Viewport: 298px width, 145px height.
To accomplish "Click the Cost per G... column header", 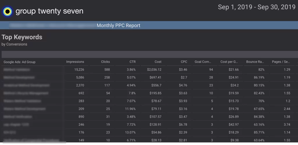I will (229, 62).
